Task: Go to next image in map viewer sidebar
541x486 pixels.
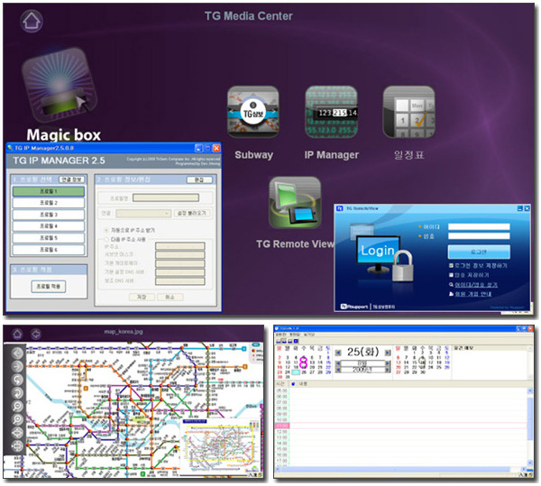Action: click(17, 366)
